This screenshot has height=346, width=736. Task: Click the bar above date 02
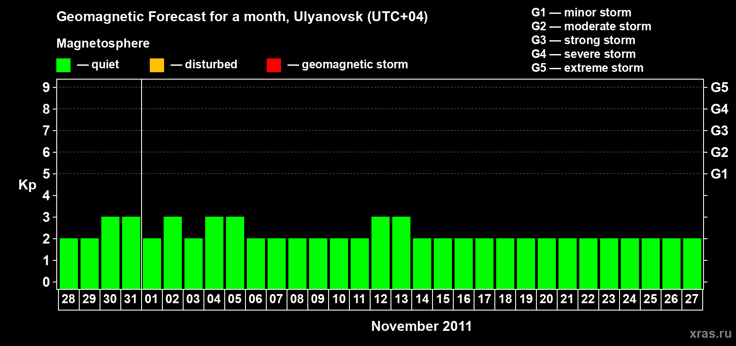click(x=173, y=253)
